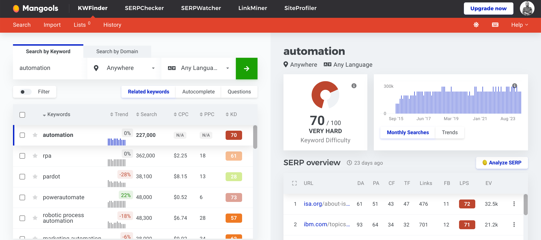Open the Import menu item
541x240 pixels.
[52, 25]
